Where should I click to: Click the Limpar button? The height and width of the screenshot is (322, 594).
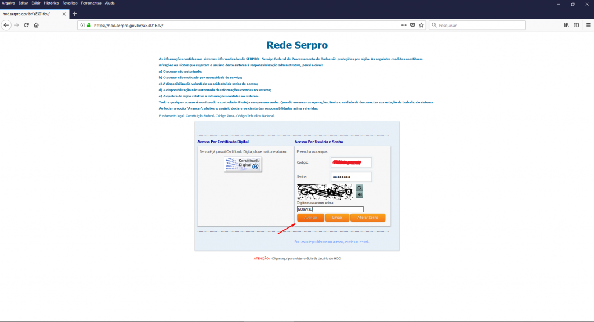(337, 218)
